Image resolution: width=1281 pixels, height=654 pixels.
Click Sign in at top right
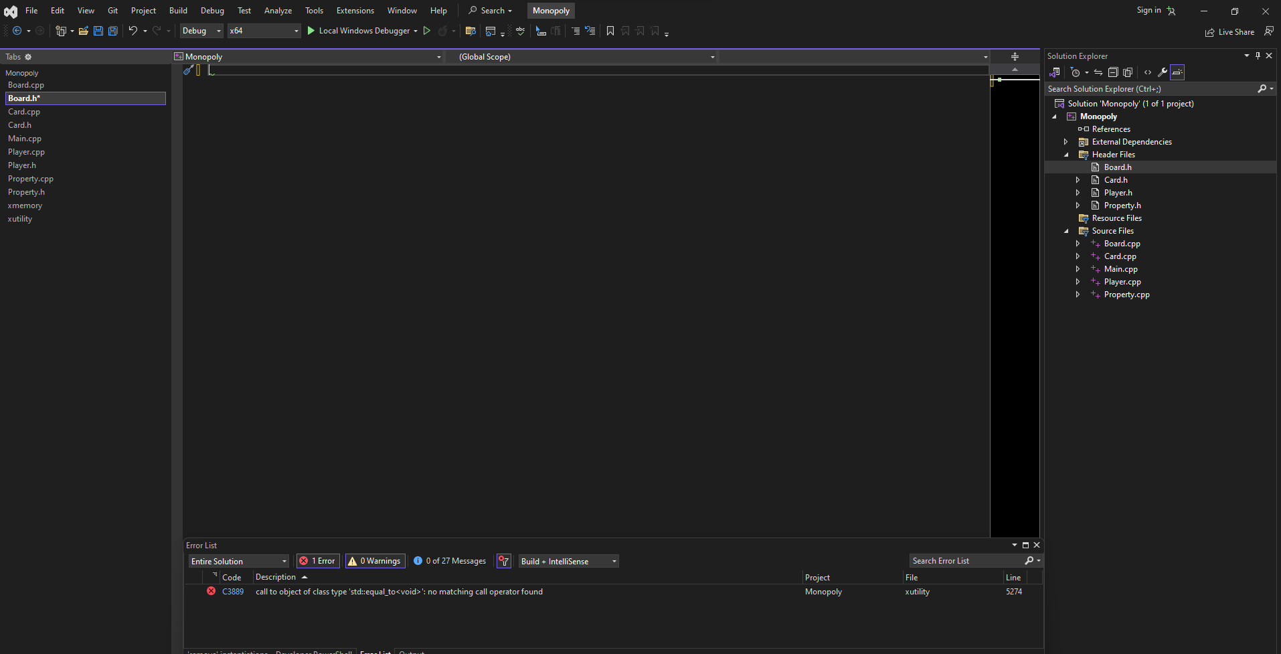(x=1148, y=10)
